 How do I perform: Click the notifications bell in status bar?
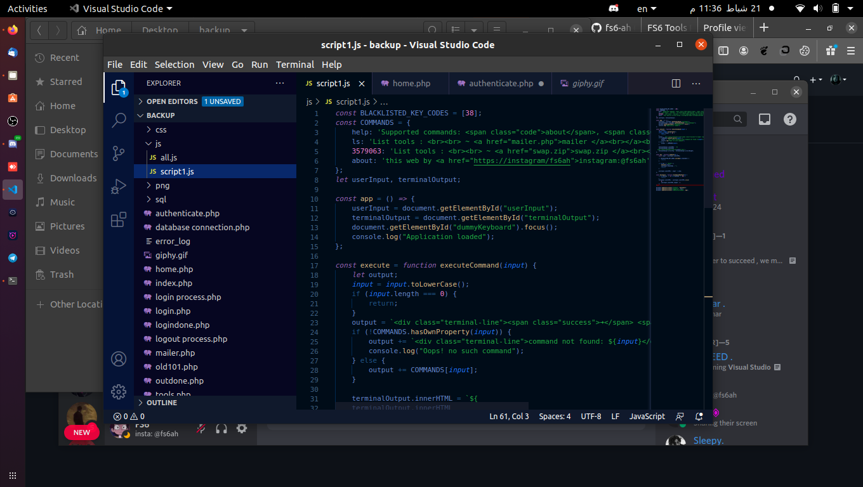coord(699,417)
